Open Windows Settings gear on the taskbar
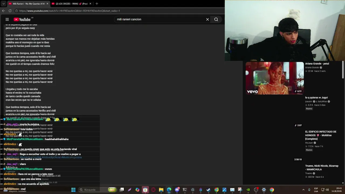The height and width of the screenshot is (194, 345). pyautogui.click(x=264, y=190)
